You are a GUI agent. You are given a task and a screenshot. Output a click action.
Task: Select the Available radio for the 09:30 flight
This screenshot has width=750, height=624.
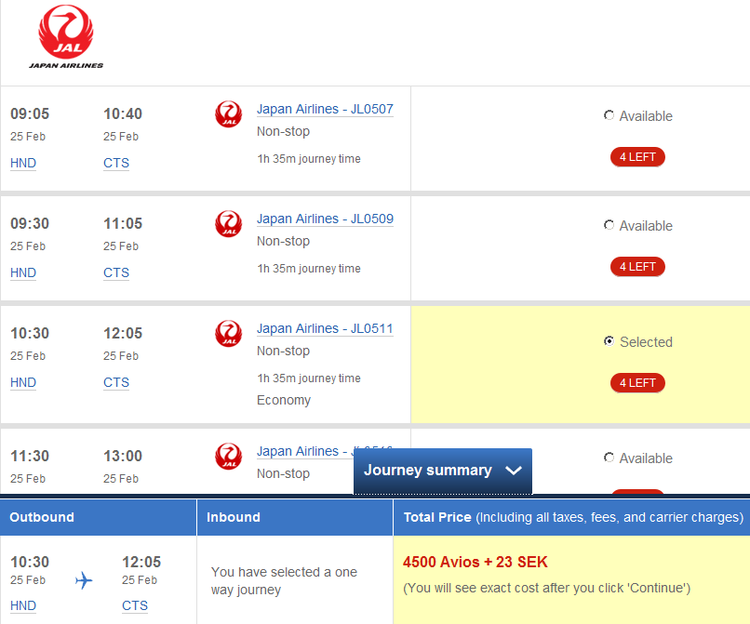609,225
